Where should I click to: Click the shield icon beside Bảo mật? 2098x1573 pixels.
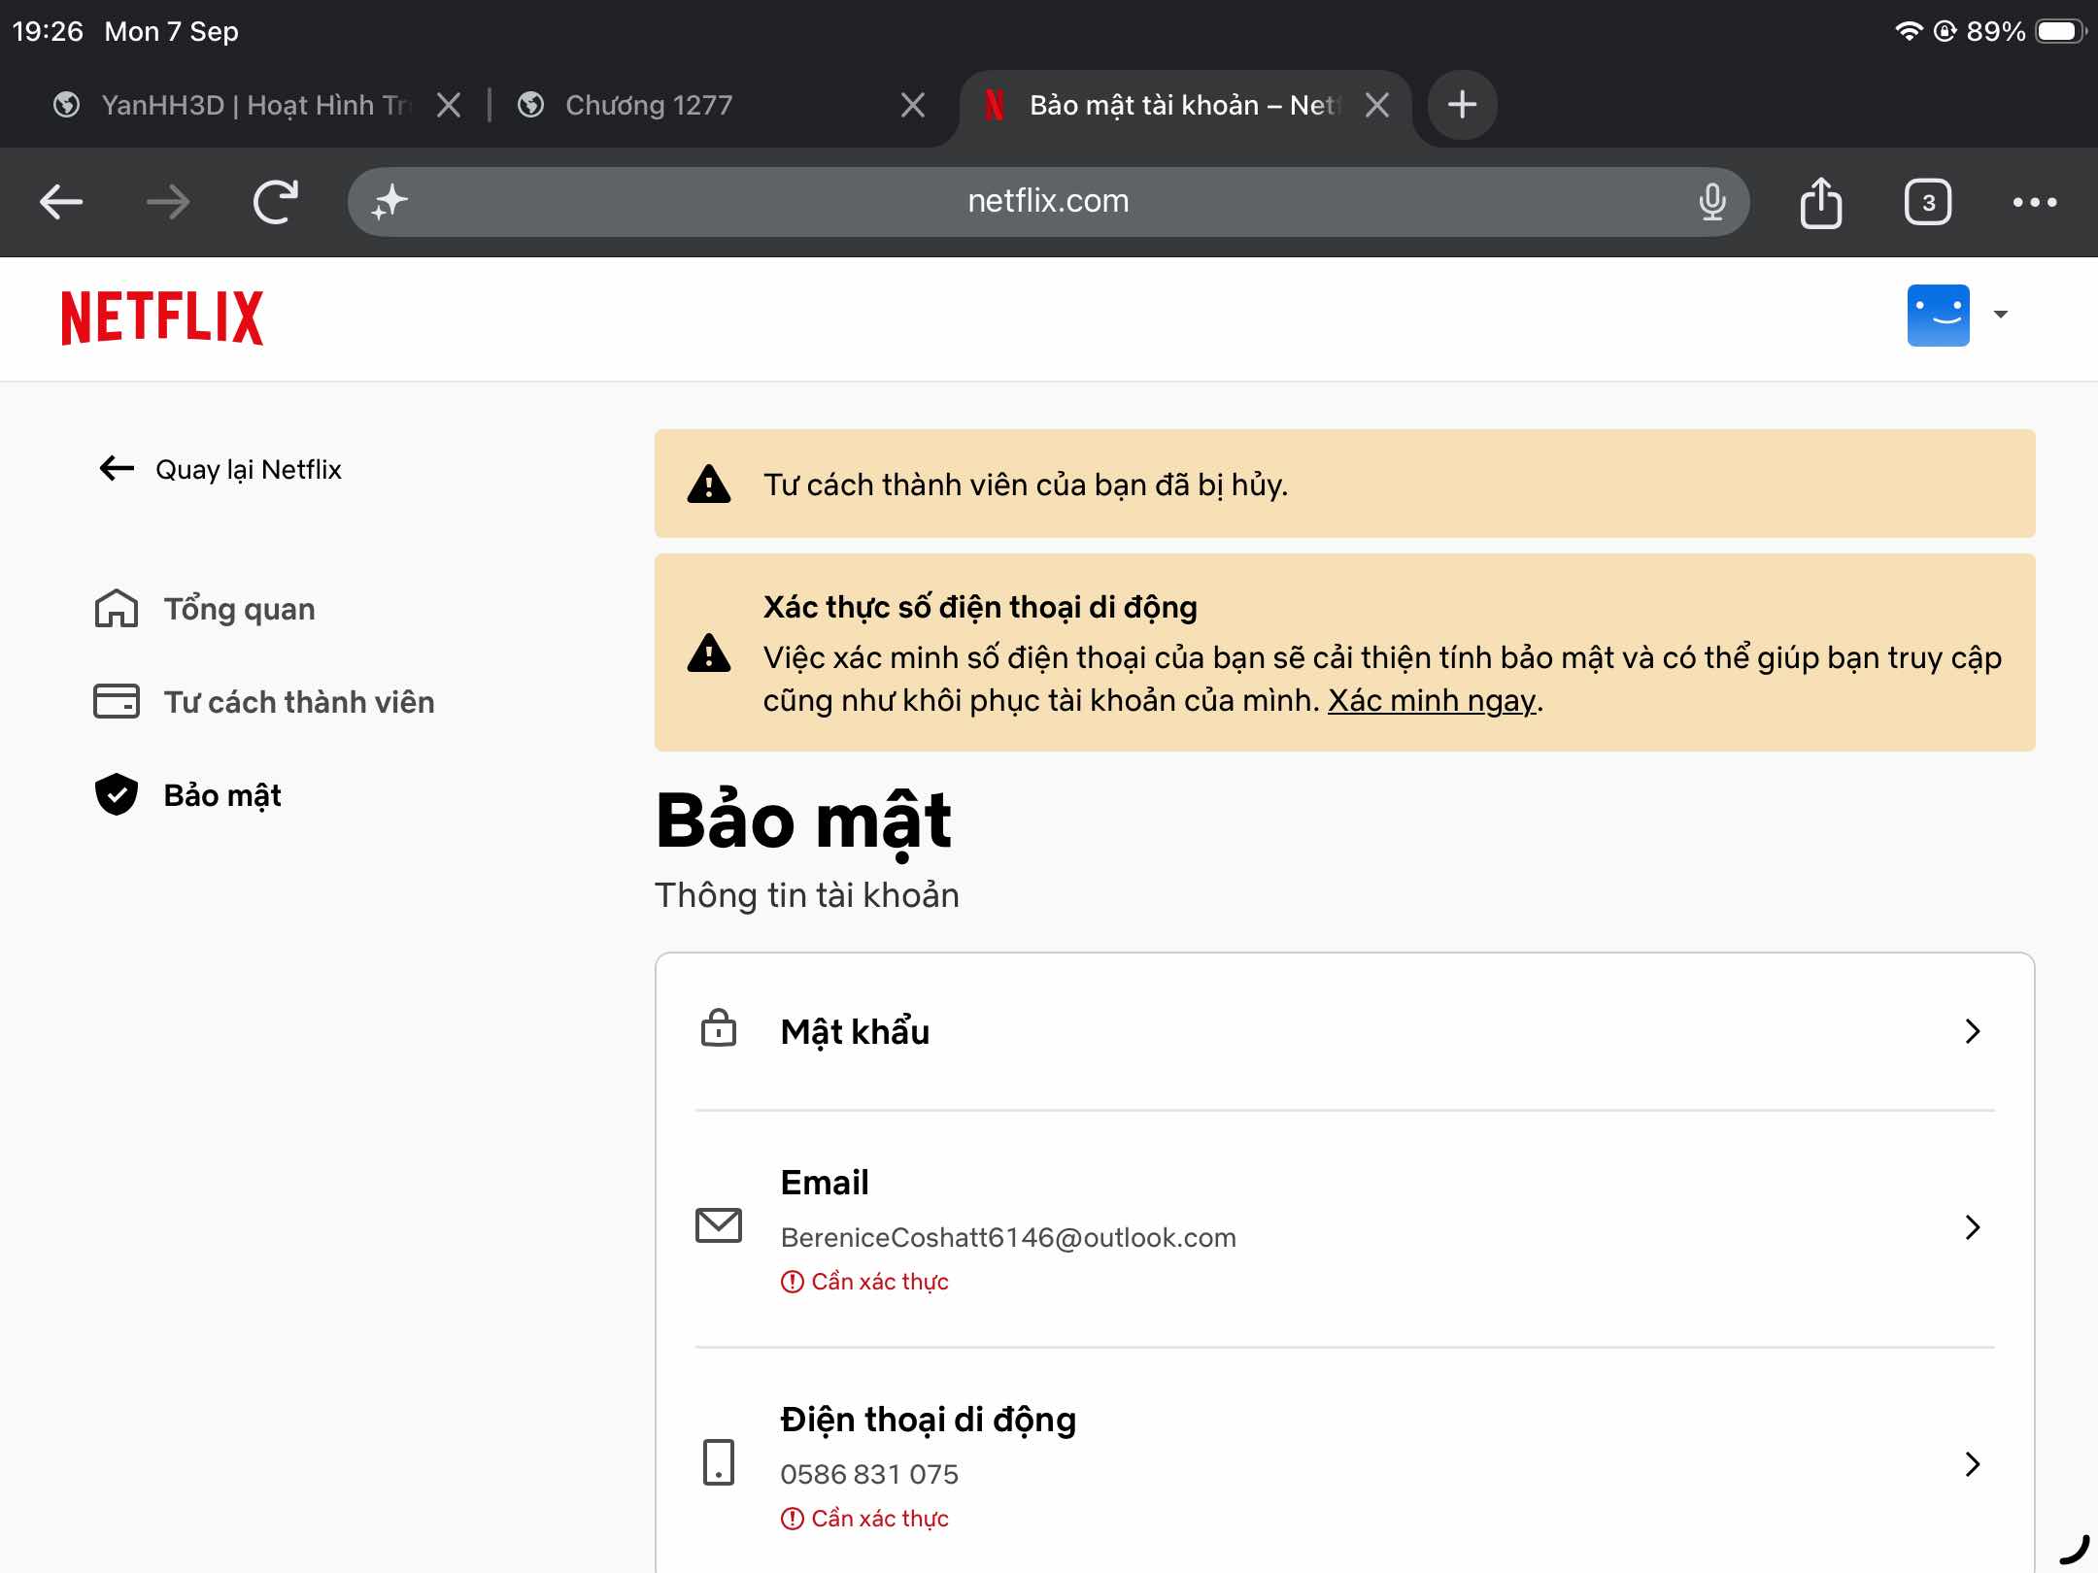(x=117, y=794)
